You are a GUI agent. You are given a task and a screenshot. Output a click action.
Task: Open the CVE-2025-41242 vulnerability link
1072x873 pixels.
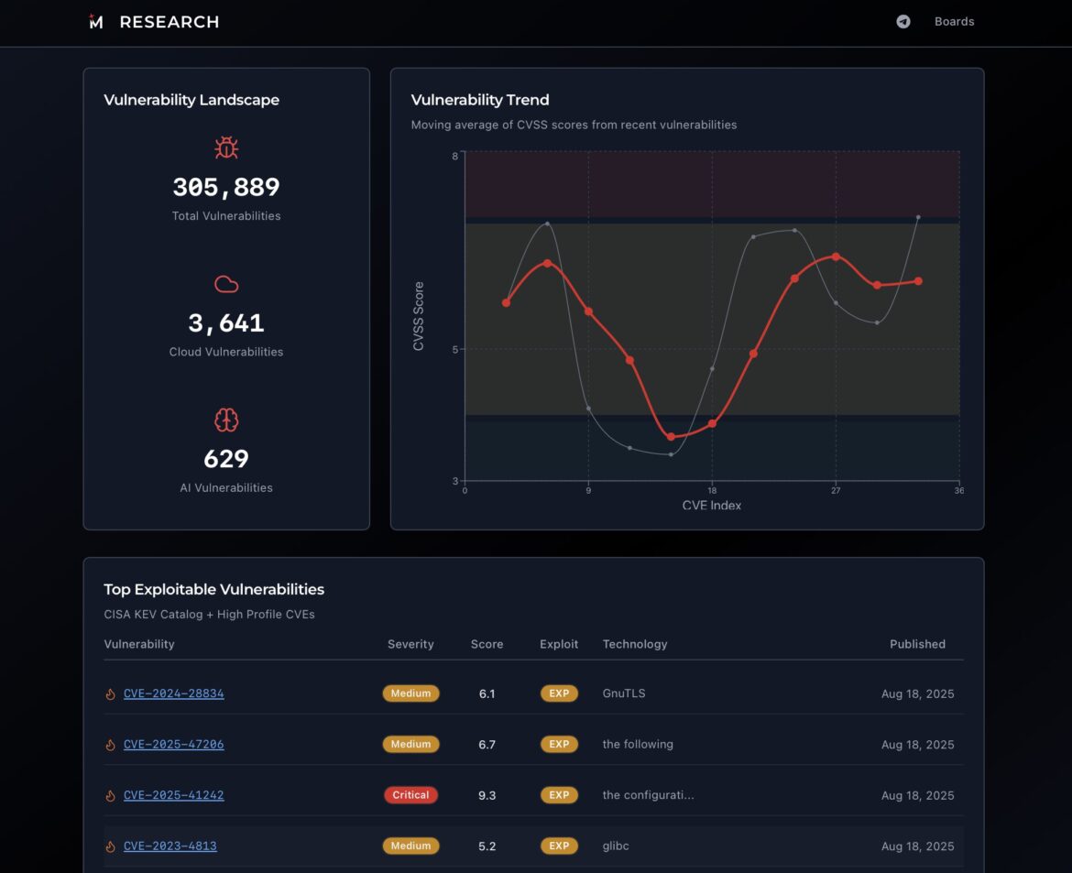pyautogui.click(x=173, y=795)
